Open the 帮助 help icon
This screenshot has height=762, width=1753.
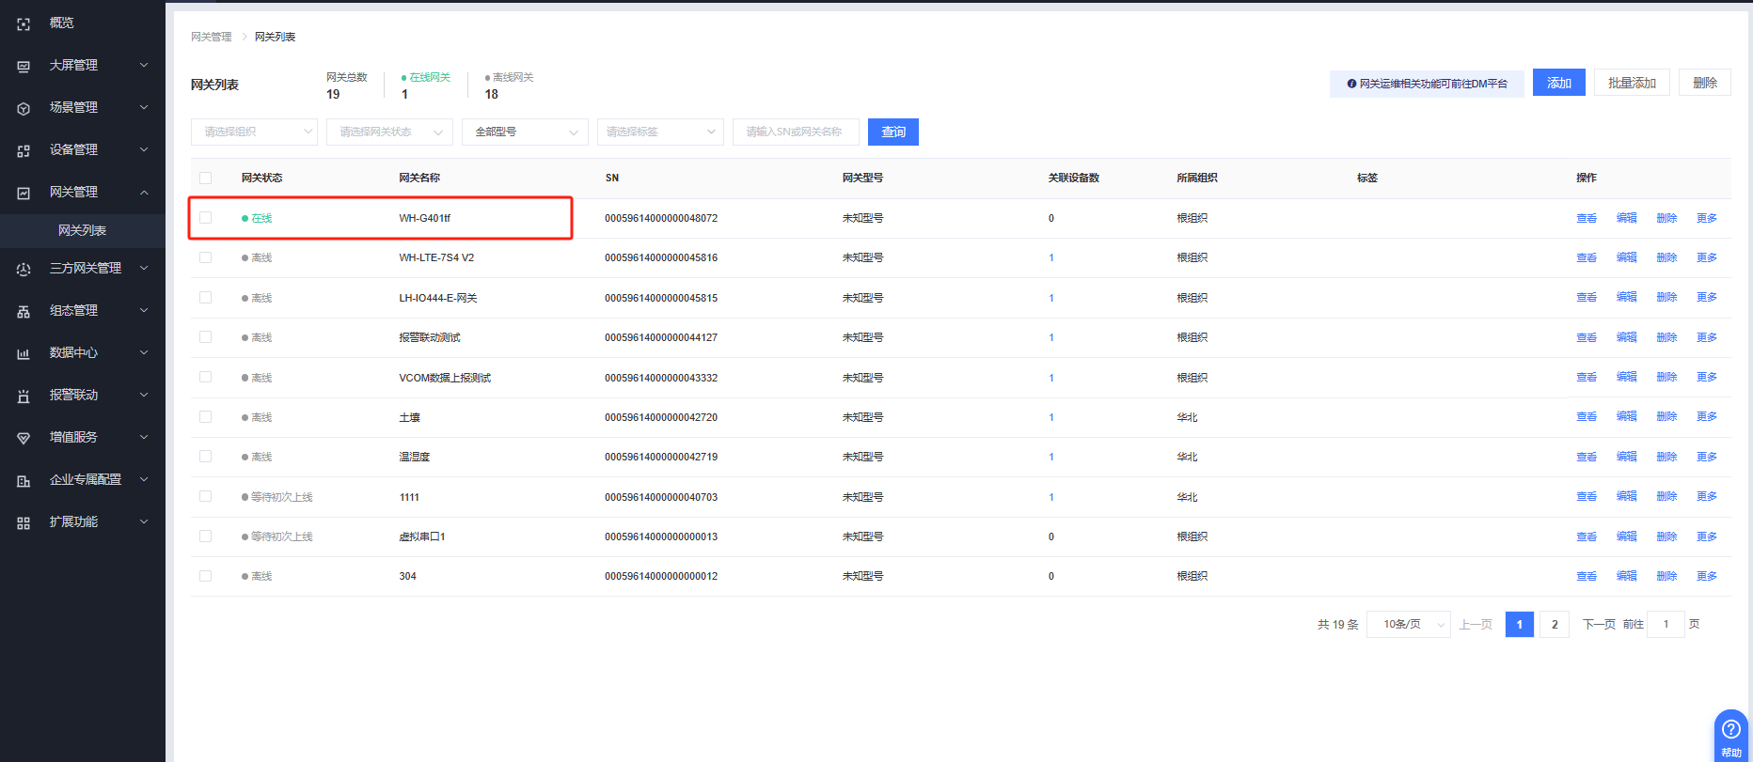pyautogui.click(x=1730, y=730)
